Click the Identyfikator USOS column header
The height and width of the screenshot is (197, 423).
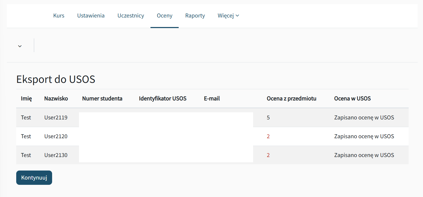[x=162, y=98]
